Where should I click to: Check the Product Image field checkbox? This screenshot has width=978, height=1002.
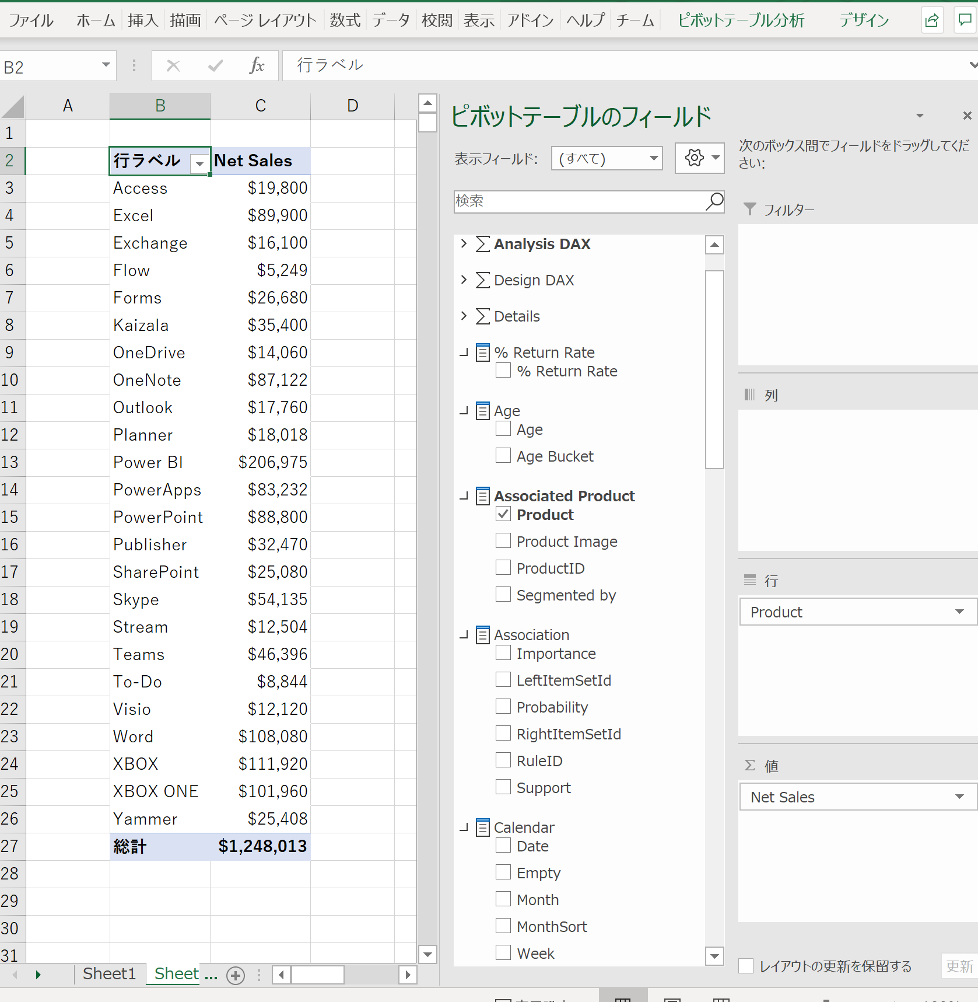(503, 541)
